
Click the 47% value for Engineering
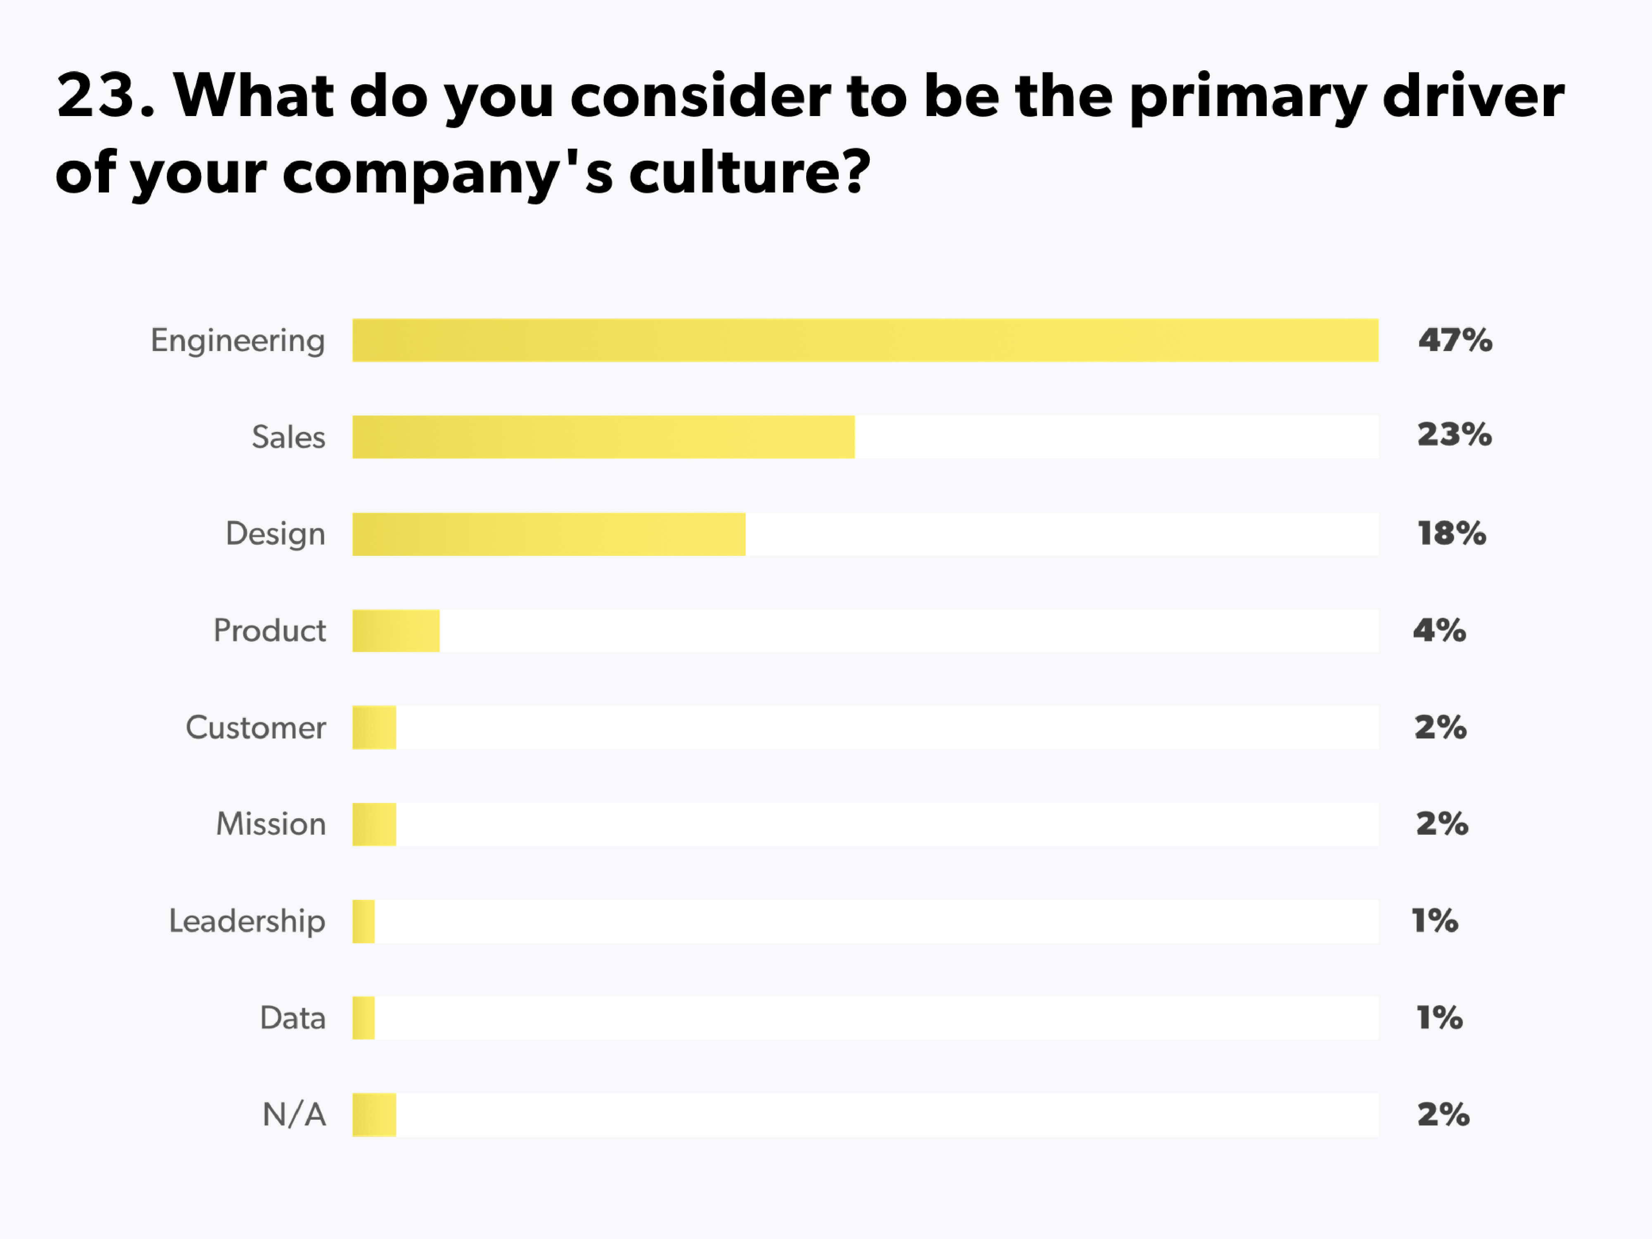tap(1455, 341)
